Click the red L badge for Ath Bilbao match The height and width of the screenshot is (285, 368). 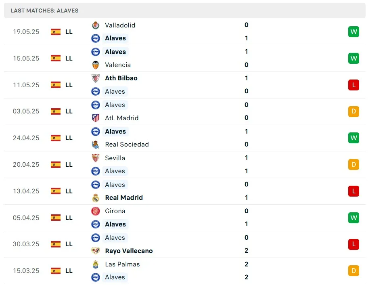[353, 85]
